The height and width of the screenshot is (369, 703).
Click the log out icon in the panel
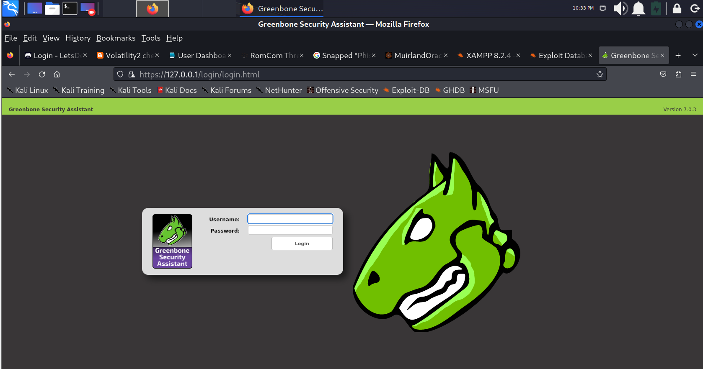pos(695,8)
